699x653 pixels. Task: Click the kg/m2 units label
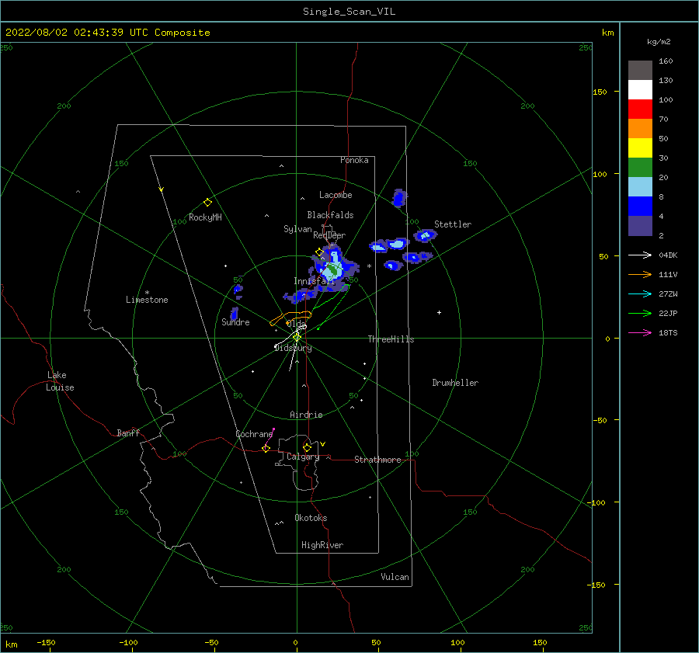659,42
